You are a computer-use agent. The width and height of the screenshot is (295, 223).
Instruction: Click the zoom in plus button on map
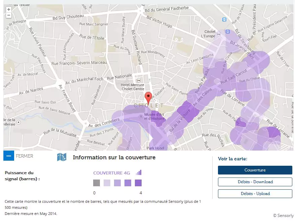9,10
